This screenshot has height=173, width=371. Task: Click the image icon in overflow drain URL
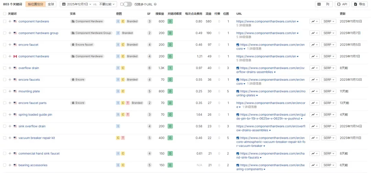238,68
